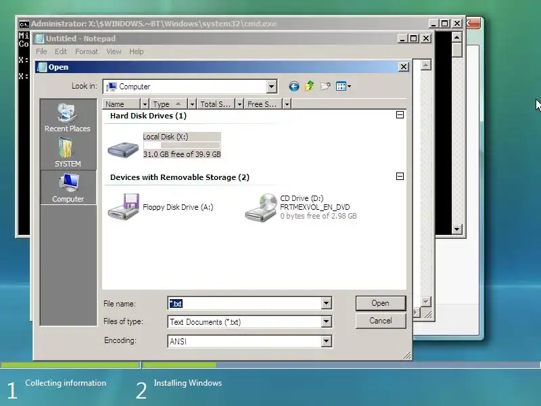
Task: Expand Encoding dropdown
Action: (x=326, y=341)
